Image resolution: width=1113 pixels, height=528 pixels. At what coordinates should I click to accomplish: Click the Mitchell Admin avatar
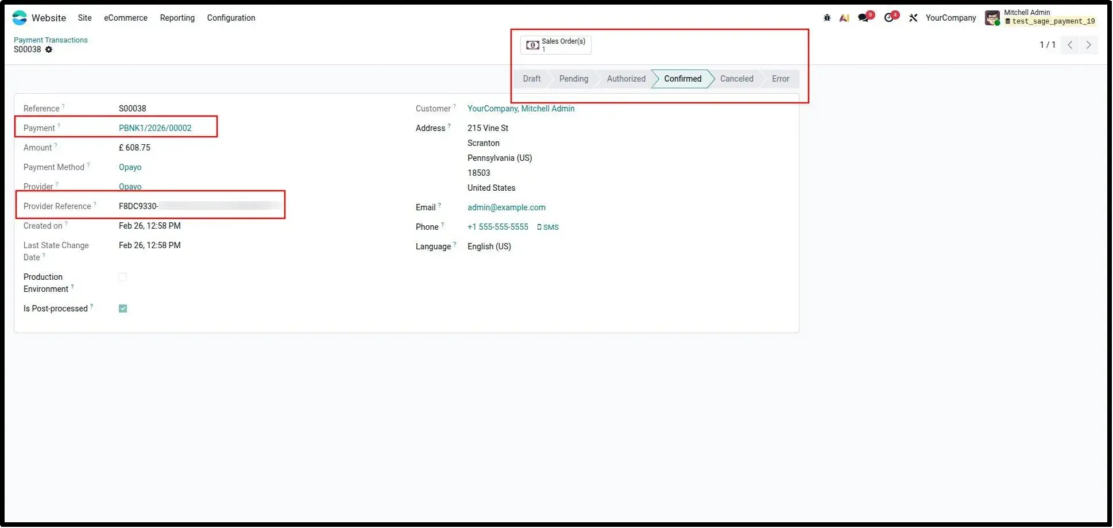click(x=992, y=18)
